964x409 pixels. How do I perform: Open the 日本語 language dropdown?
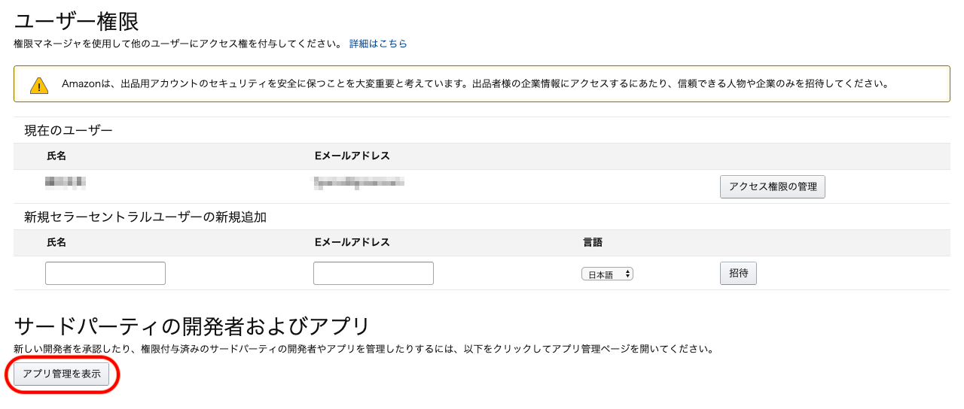[x=607, y=274]
